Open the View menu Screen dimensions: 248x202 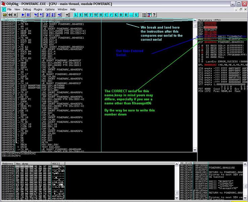[x=17, y=9]
